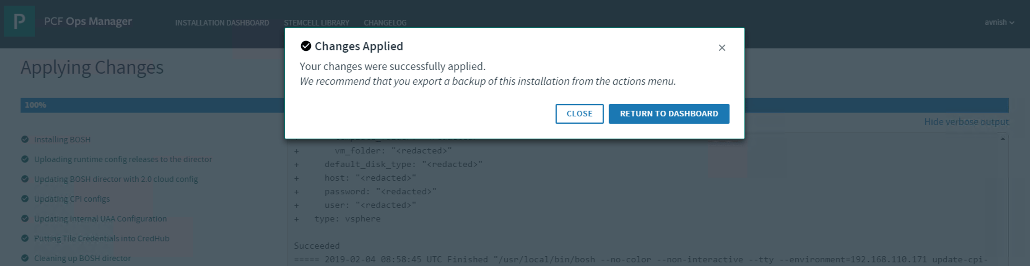The image size is (1030, 266).
Task: Open the Installation Dashboard menu item
Action: point(222,23)
